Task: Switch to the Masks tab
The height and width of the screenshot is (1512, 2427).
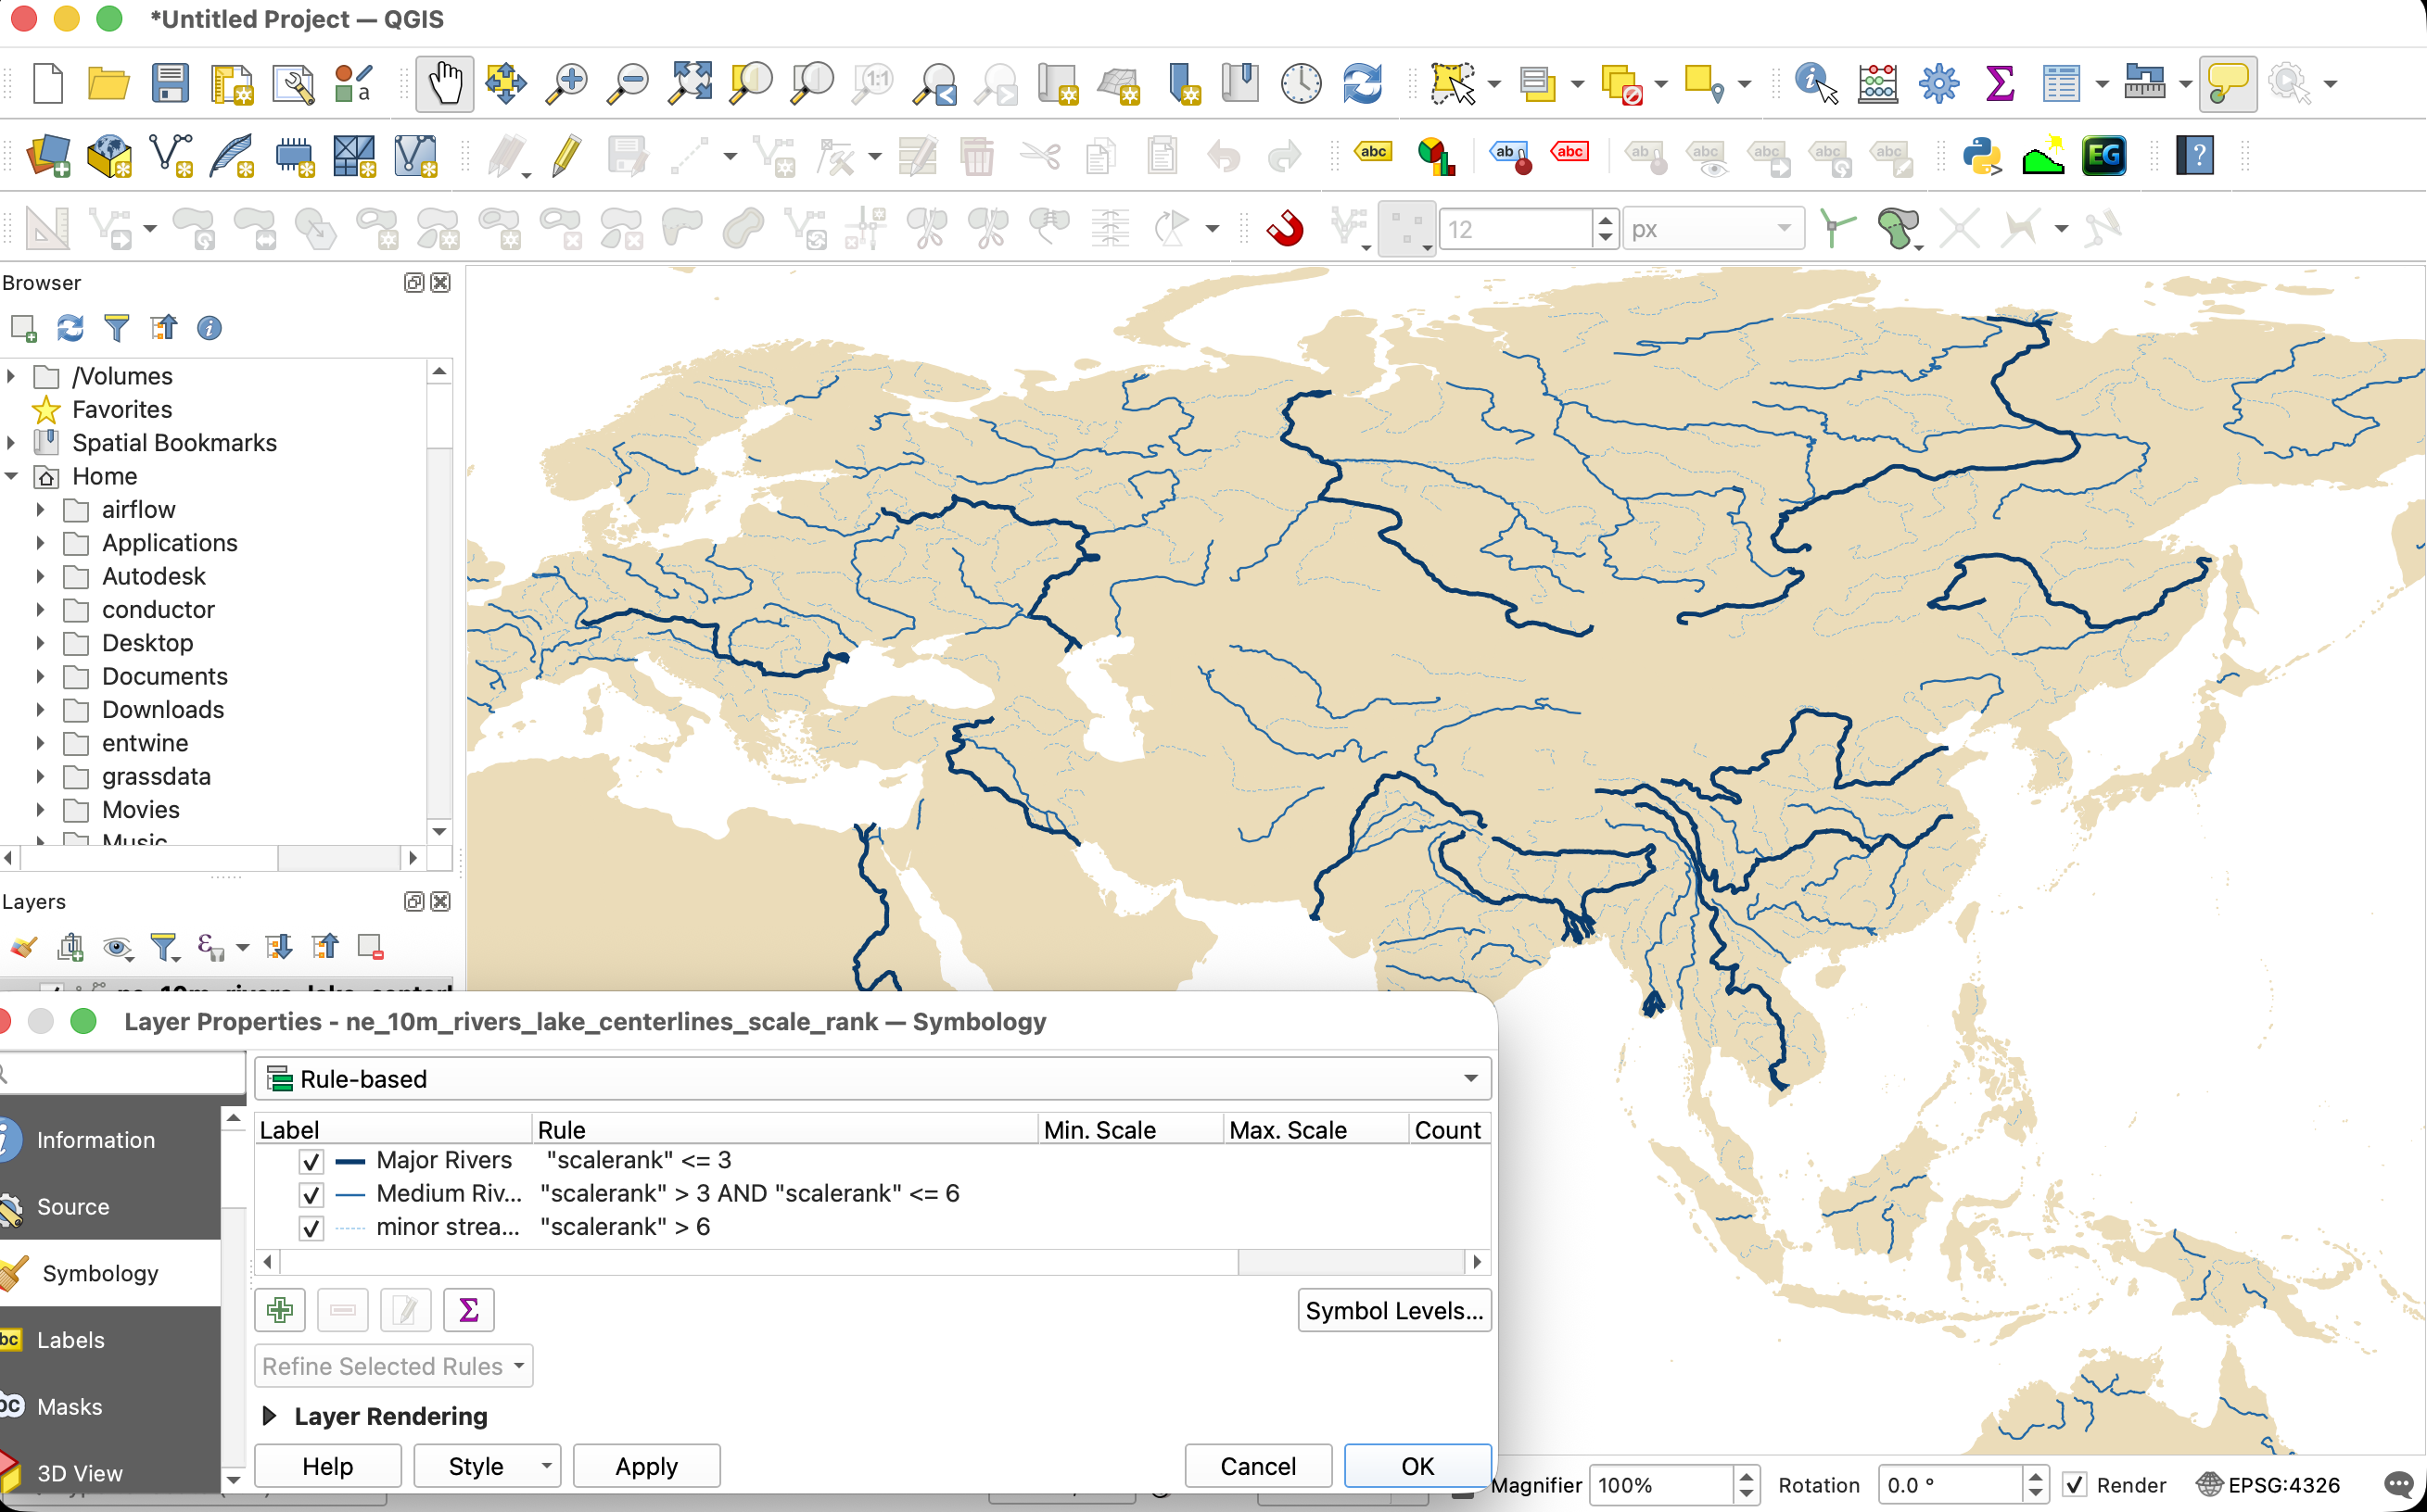Action: click(x=110, y=1407)
